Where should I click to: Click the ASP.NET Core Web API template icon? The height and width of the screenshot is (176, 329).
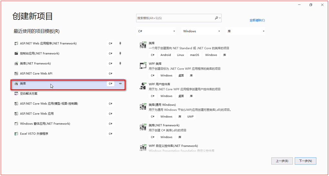(16, 73)
